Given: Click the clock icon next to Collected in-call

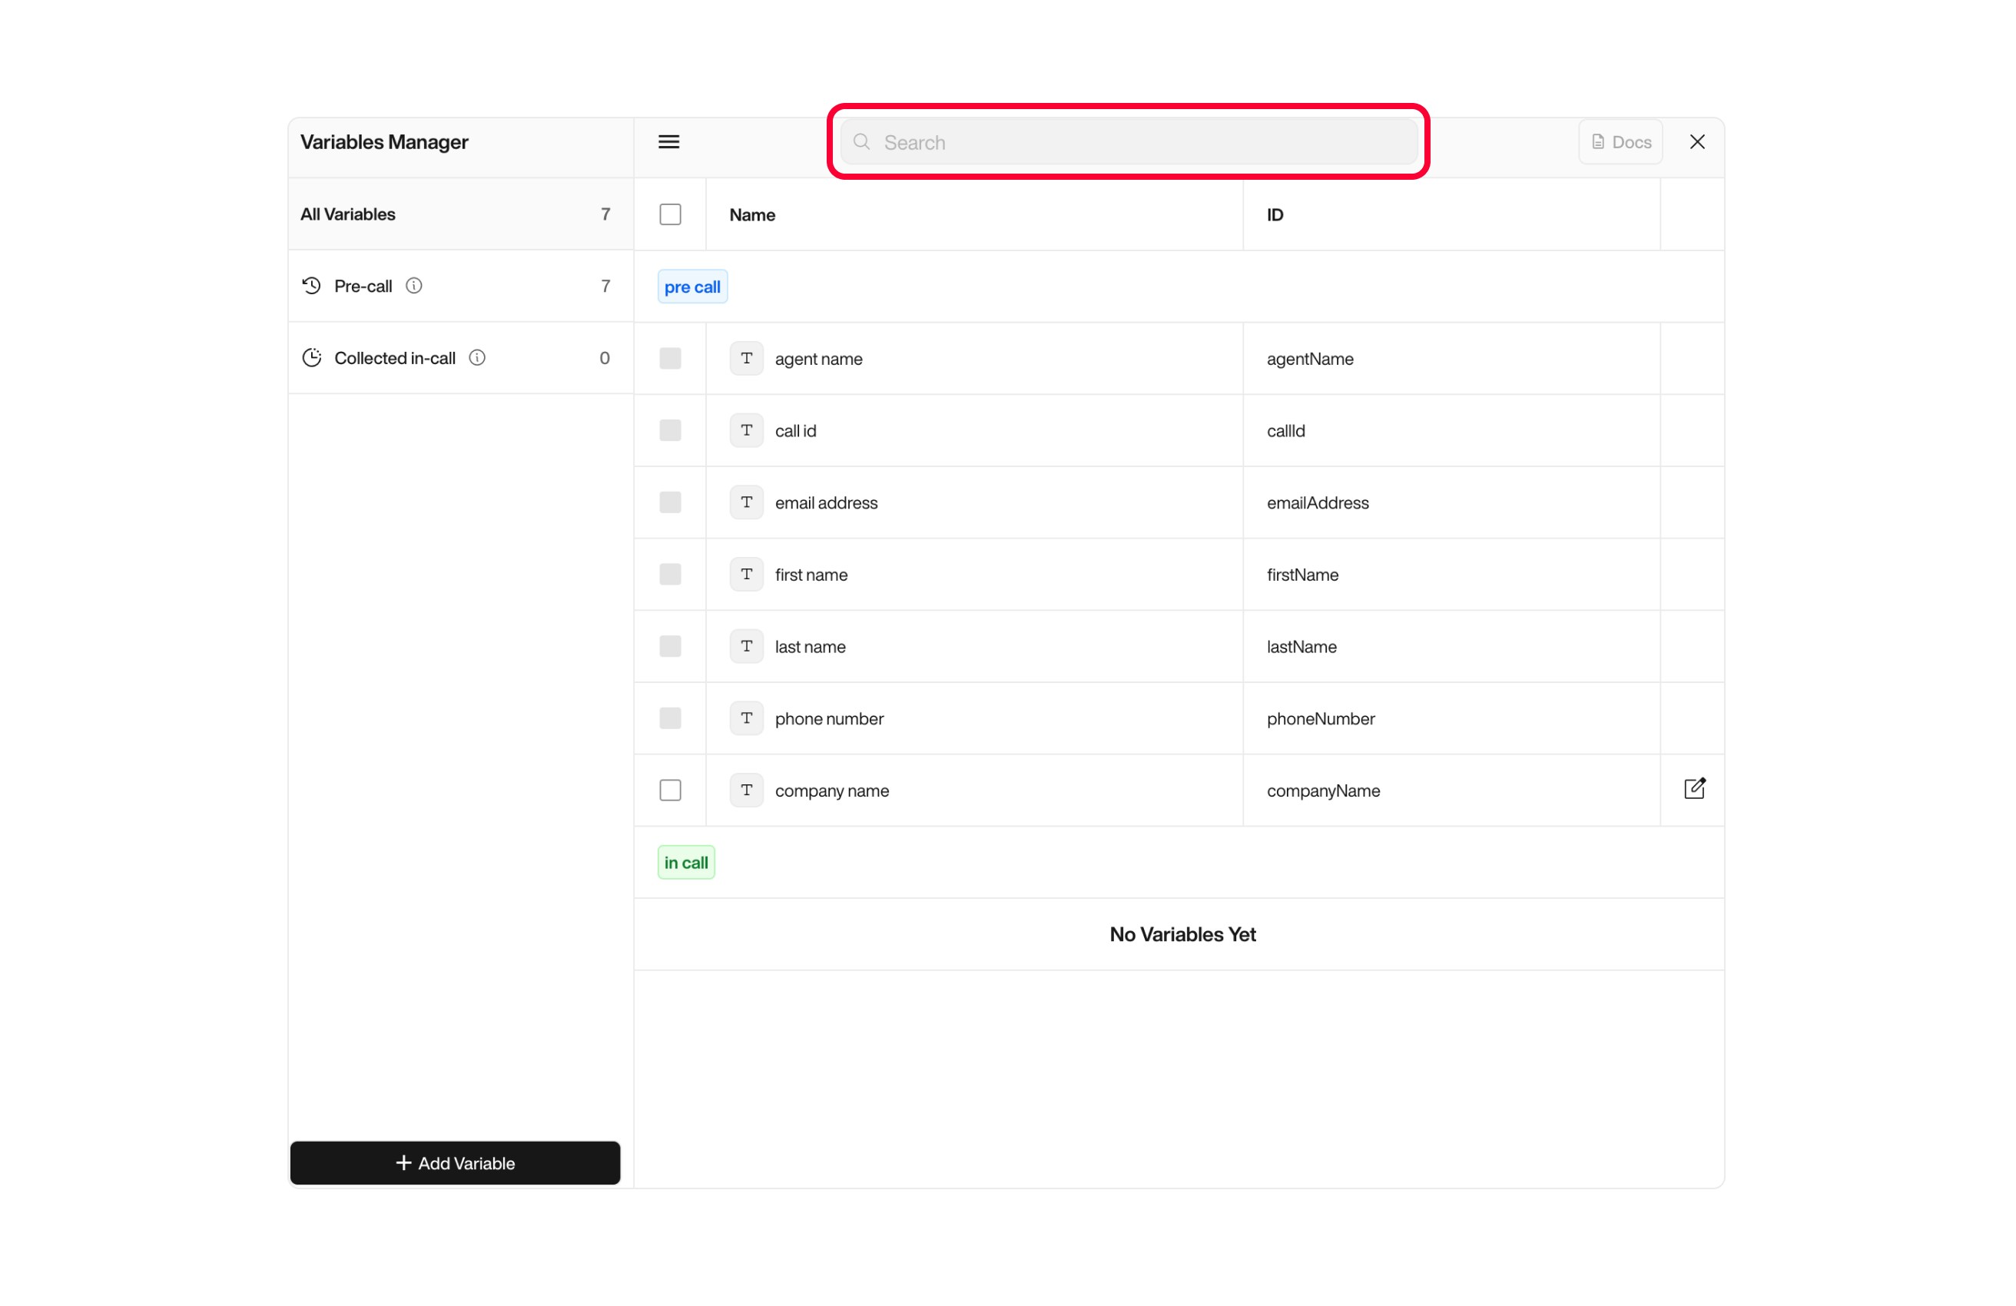Looking at the screenshot, I should (311, 357).
